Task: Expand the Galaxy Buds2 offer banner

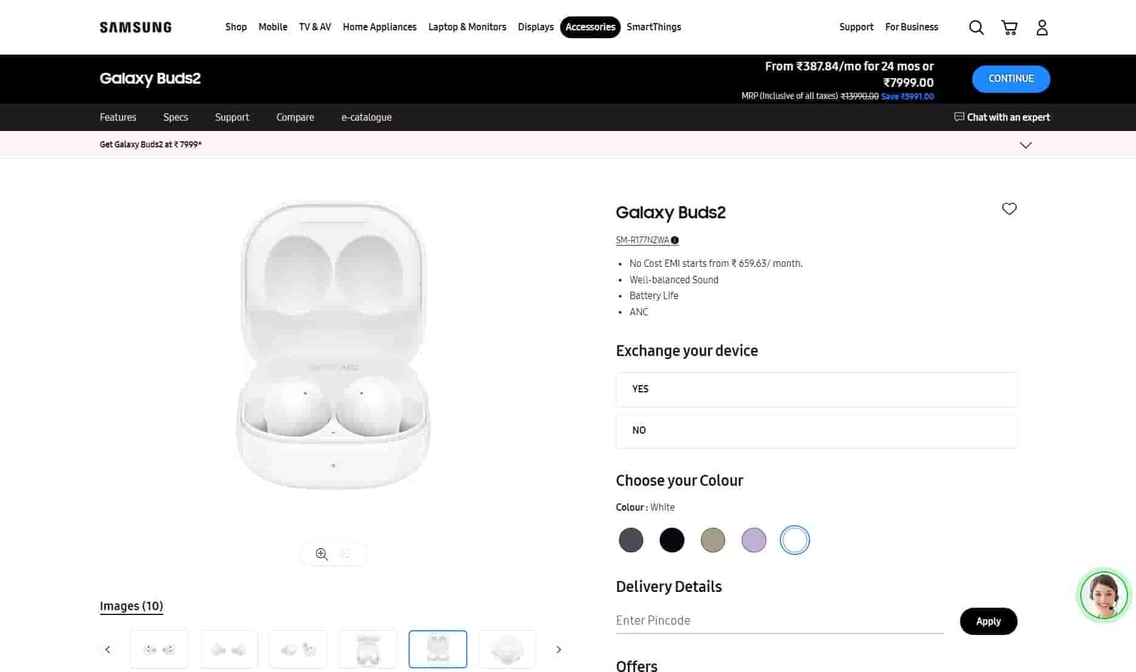Action: pyautogui.click(x=1026, y=145)
